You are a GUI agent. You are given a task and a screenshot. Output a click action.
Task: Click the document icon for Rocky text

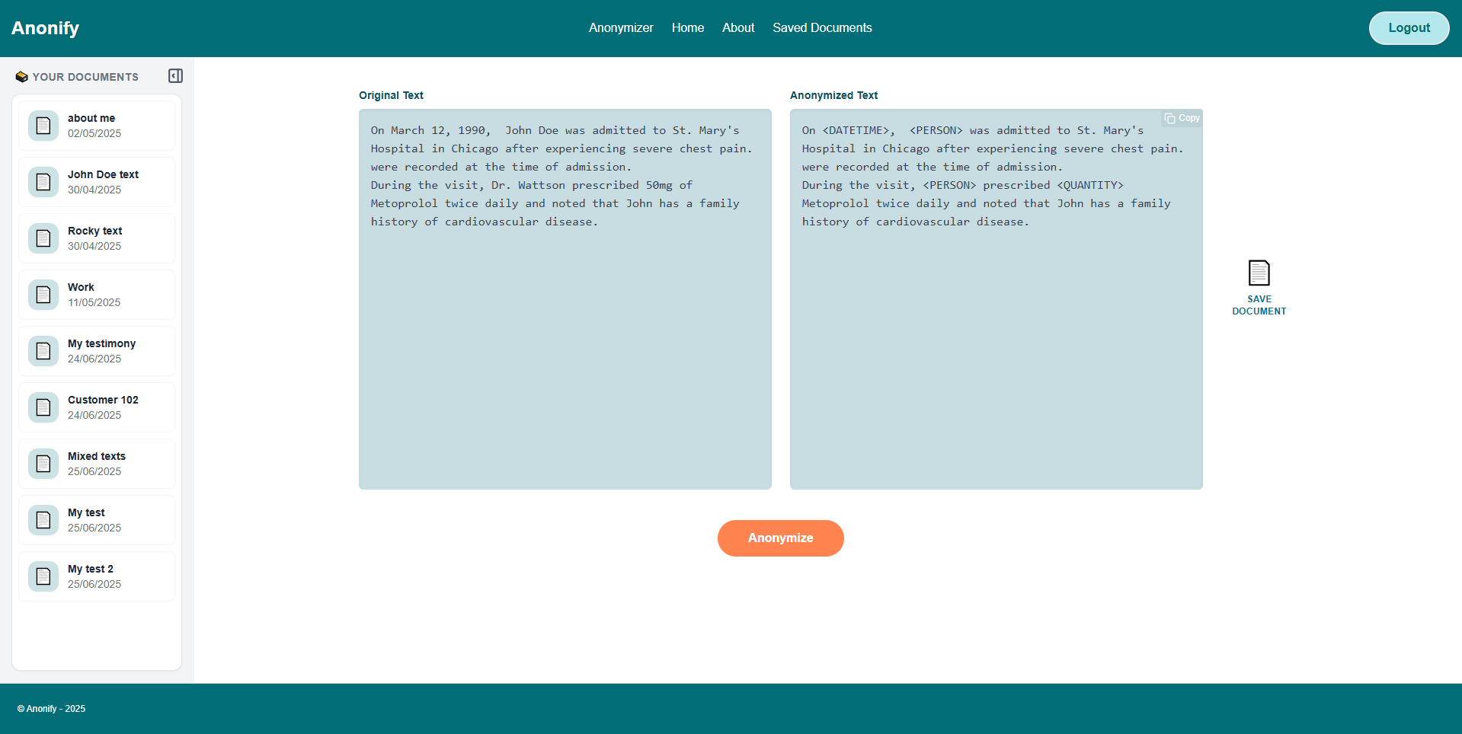tap(43, 238)
